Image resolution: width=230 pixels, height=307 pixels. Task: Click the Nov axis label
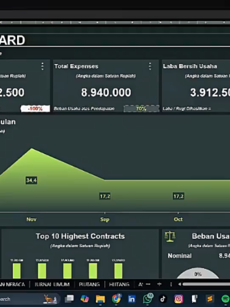coord(31,219)
